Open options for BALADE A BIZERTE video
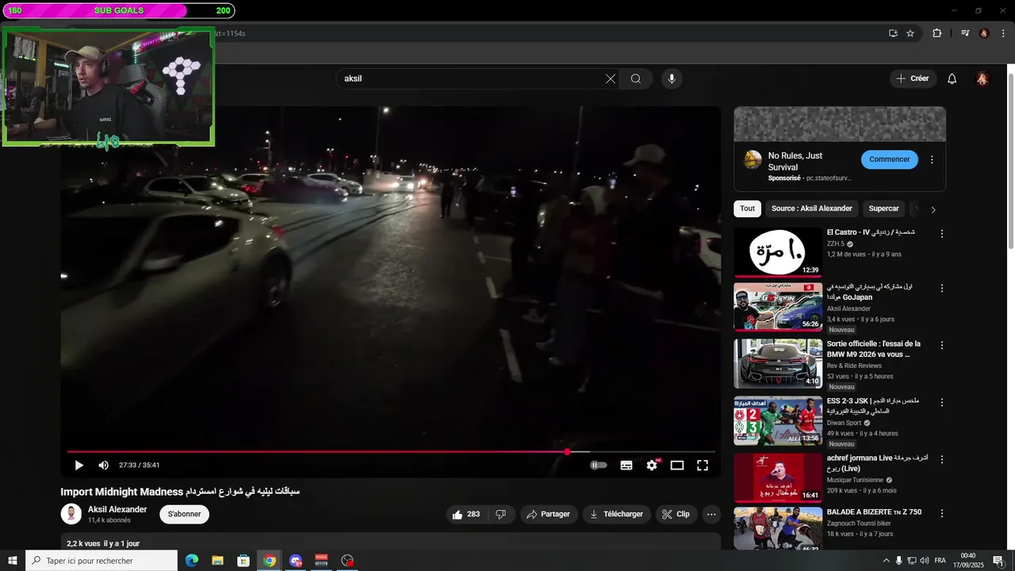Screen dimensions: 1015x571 (942, 514)
